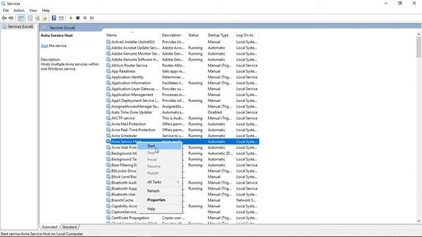Click the vertical scrollbar thumb
422x237 pixels.
tap(419, 47)
